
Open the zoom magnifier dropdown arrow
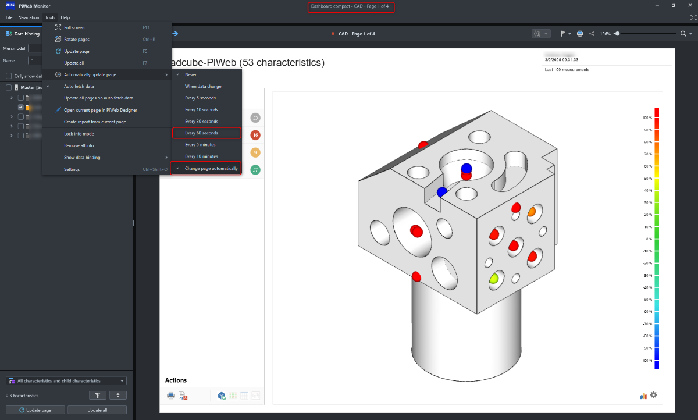[690, 34]
